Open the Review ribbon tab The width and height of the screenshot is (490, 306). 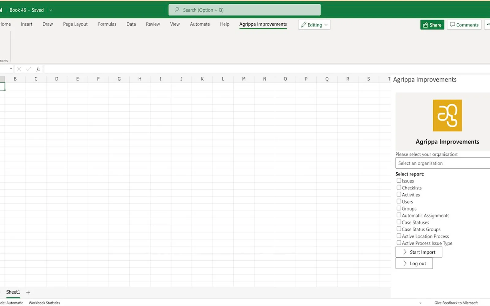click(153, 24)
